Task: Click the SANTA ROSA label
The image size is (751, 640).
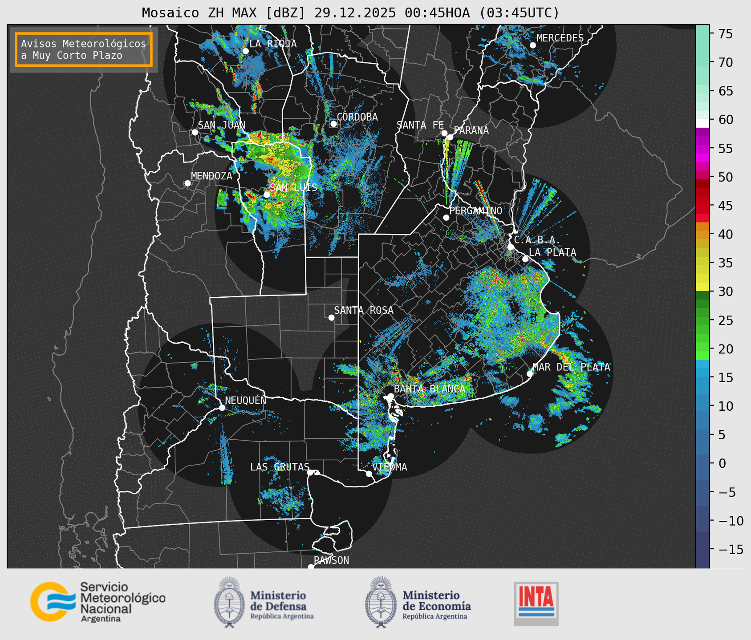Action: tap(364, 310)
